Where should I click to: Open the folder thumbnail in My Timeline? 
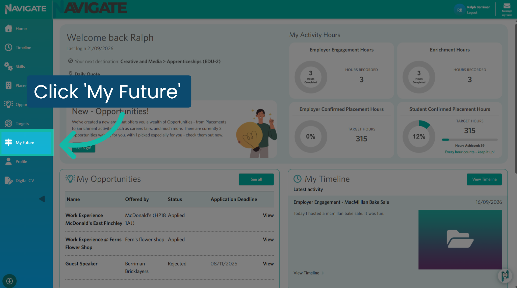coord(460,239)
